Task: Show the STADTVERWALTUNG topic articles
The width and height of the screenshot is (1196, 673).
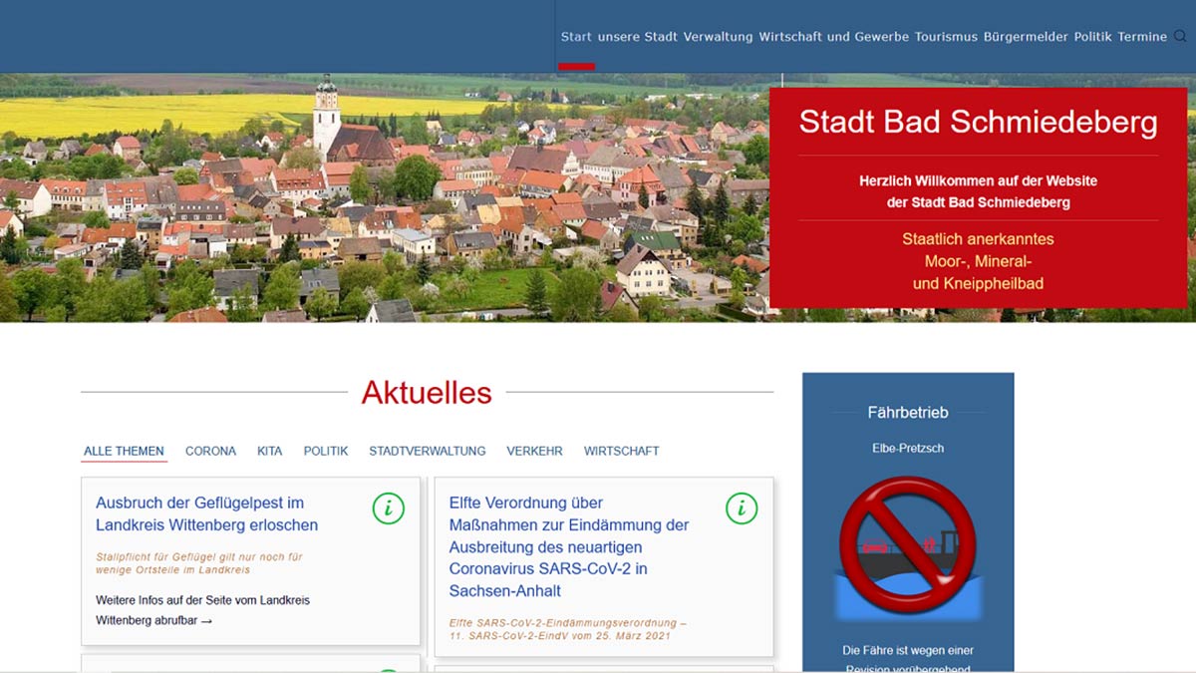Action: coord(427,451)
